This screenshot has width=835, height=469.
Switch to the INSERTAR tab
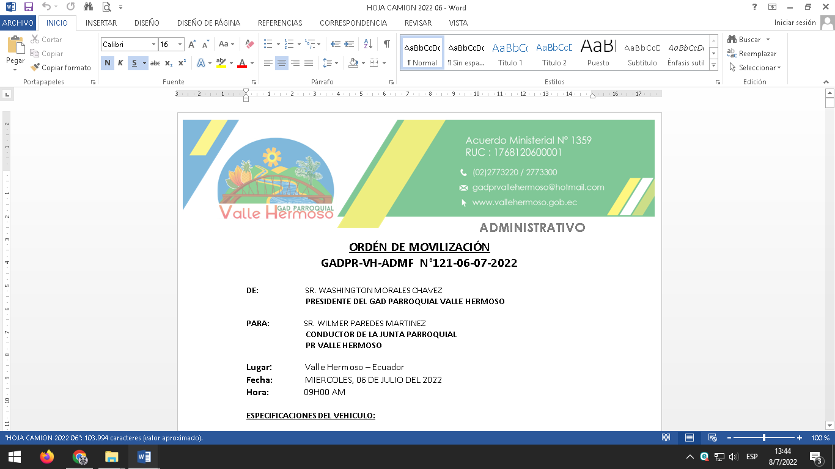coord(101,23)
